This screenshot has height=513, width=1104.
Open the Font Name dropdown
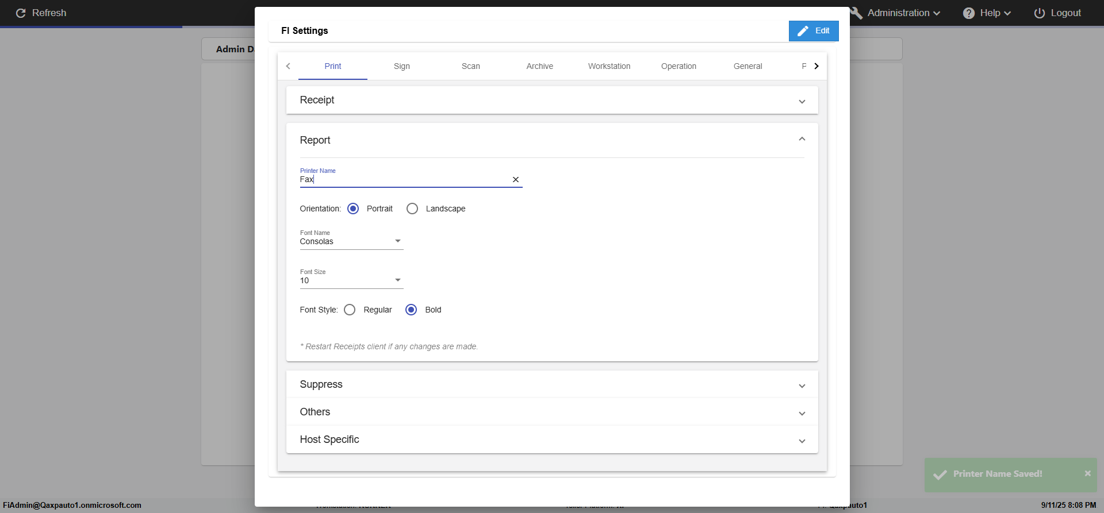click(x=351, y=241)
